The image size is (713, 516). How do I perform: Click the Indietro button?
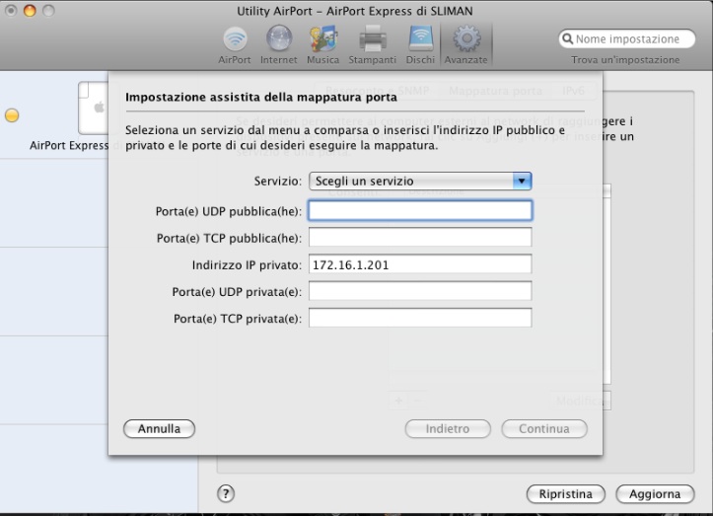click(448, 428)
